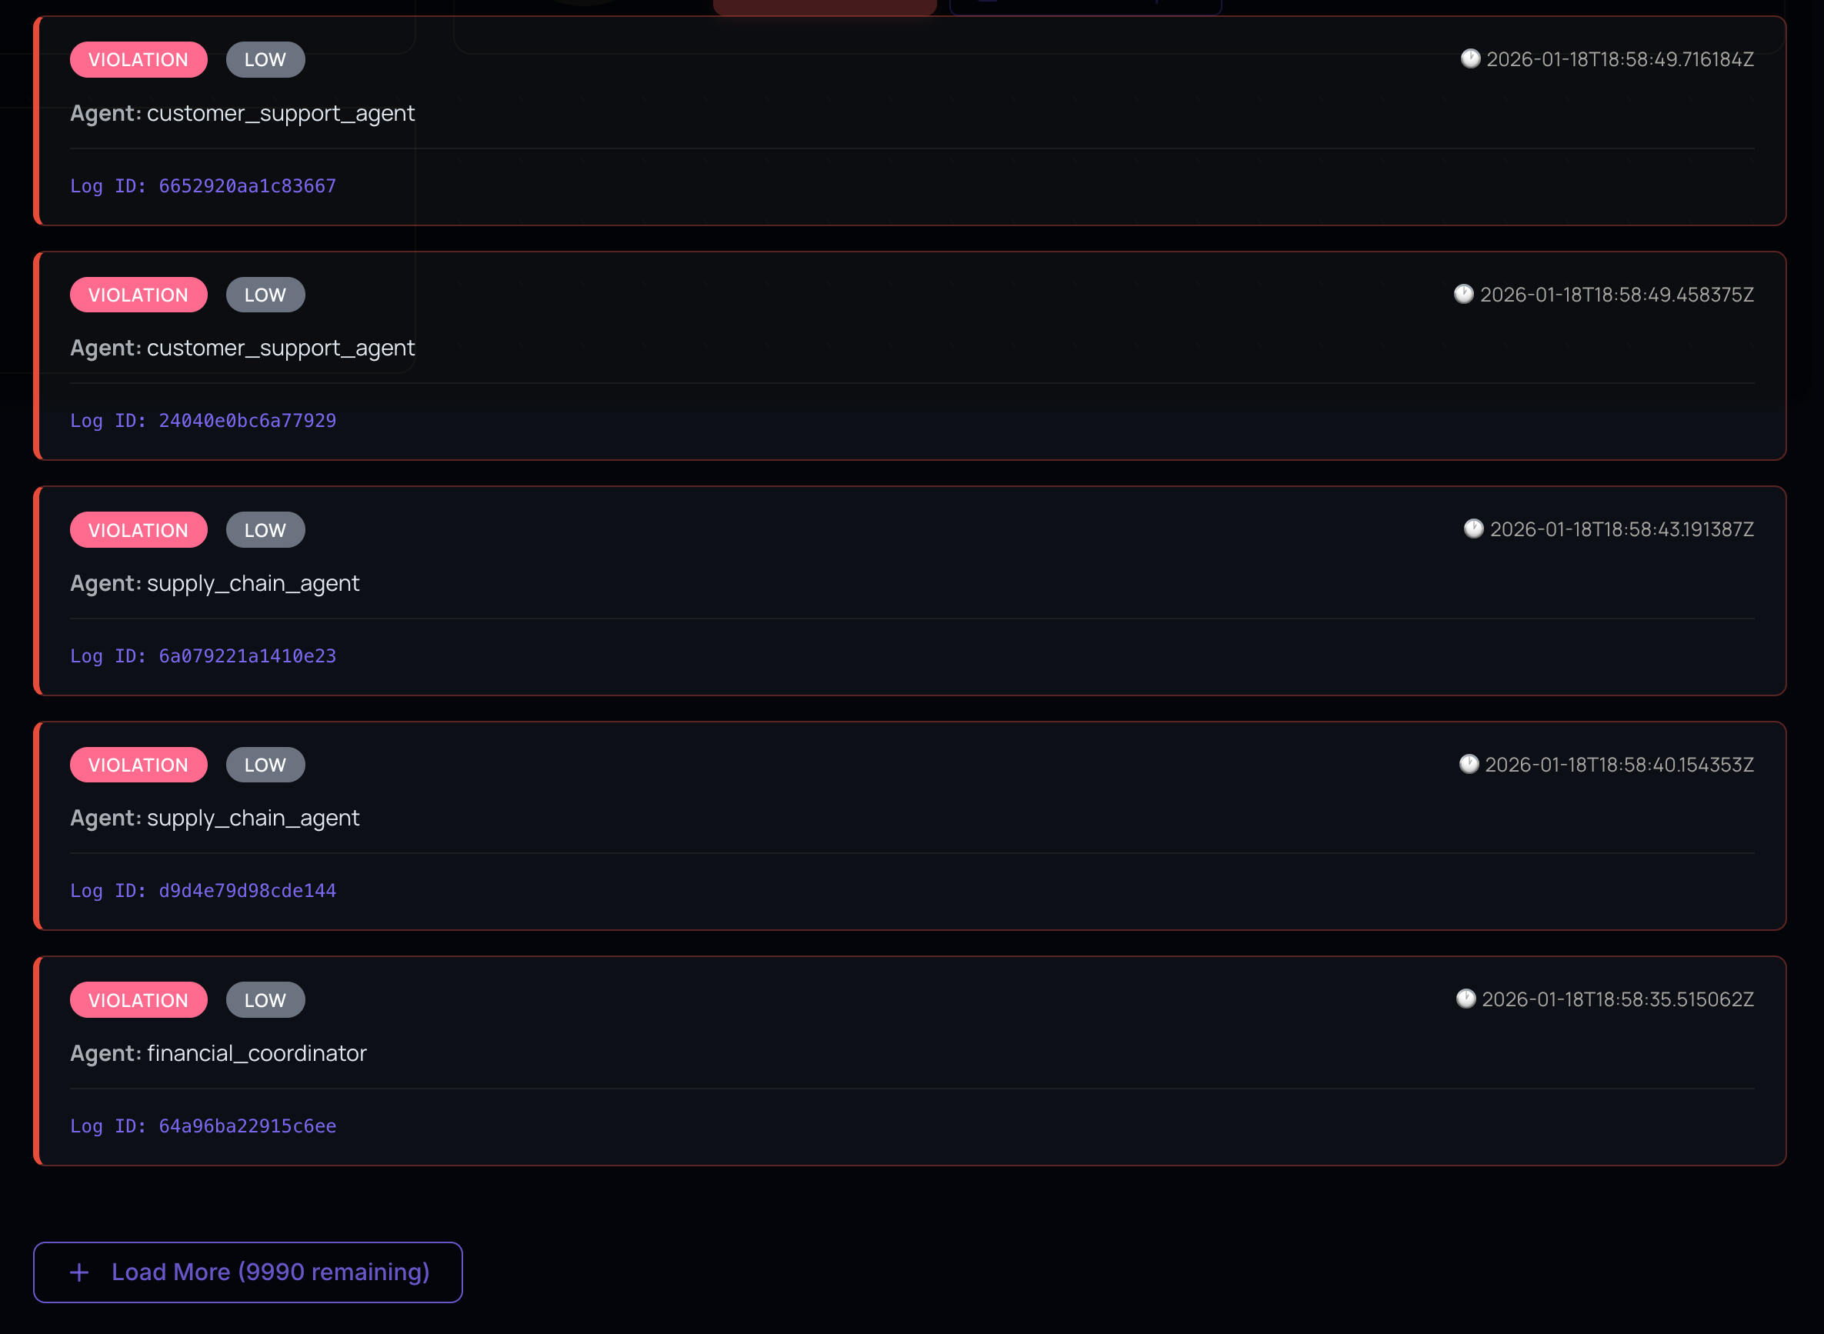Click the financial_coordinator agent name

(x=256, y=1054)
